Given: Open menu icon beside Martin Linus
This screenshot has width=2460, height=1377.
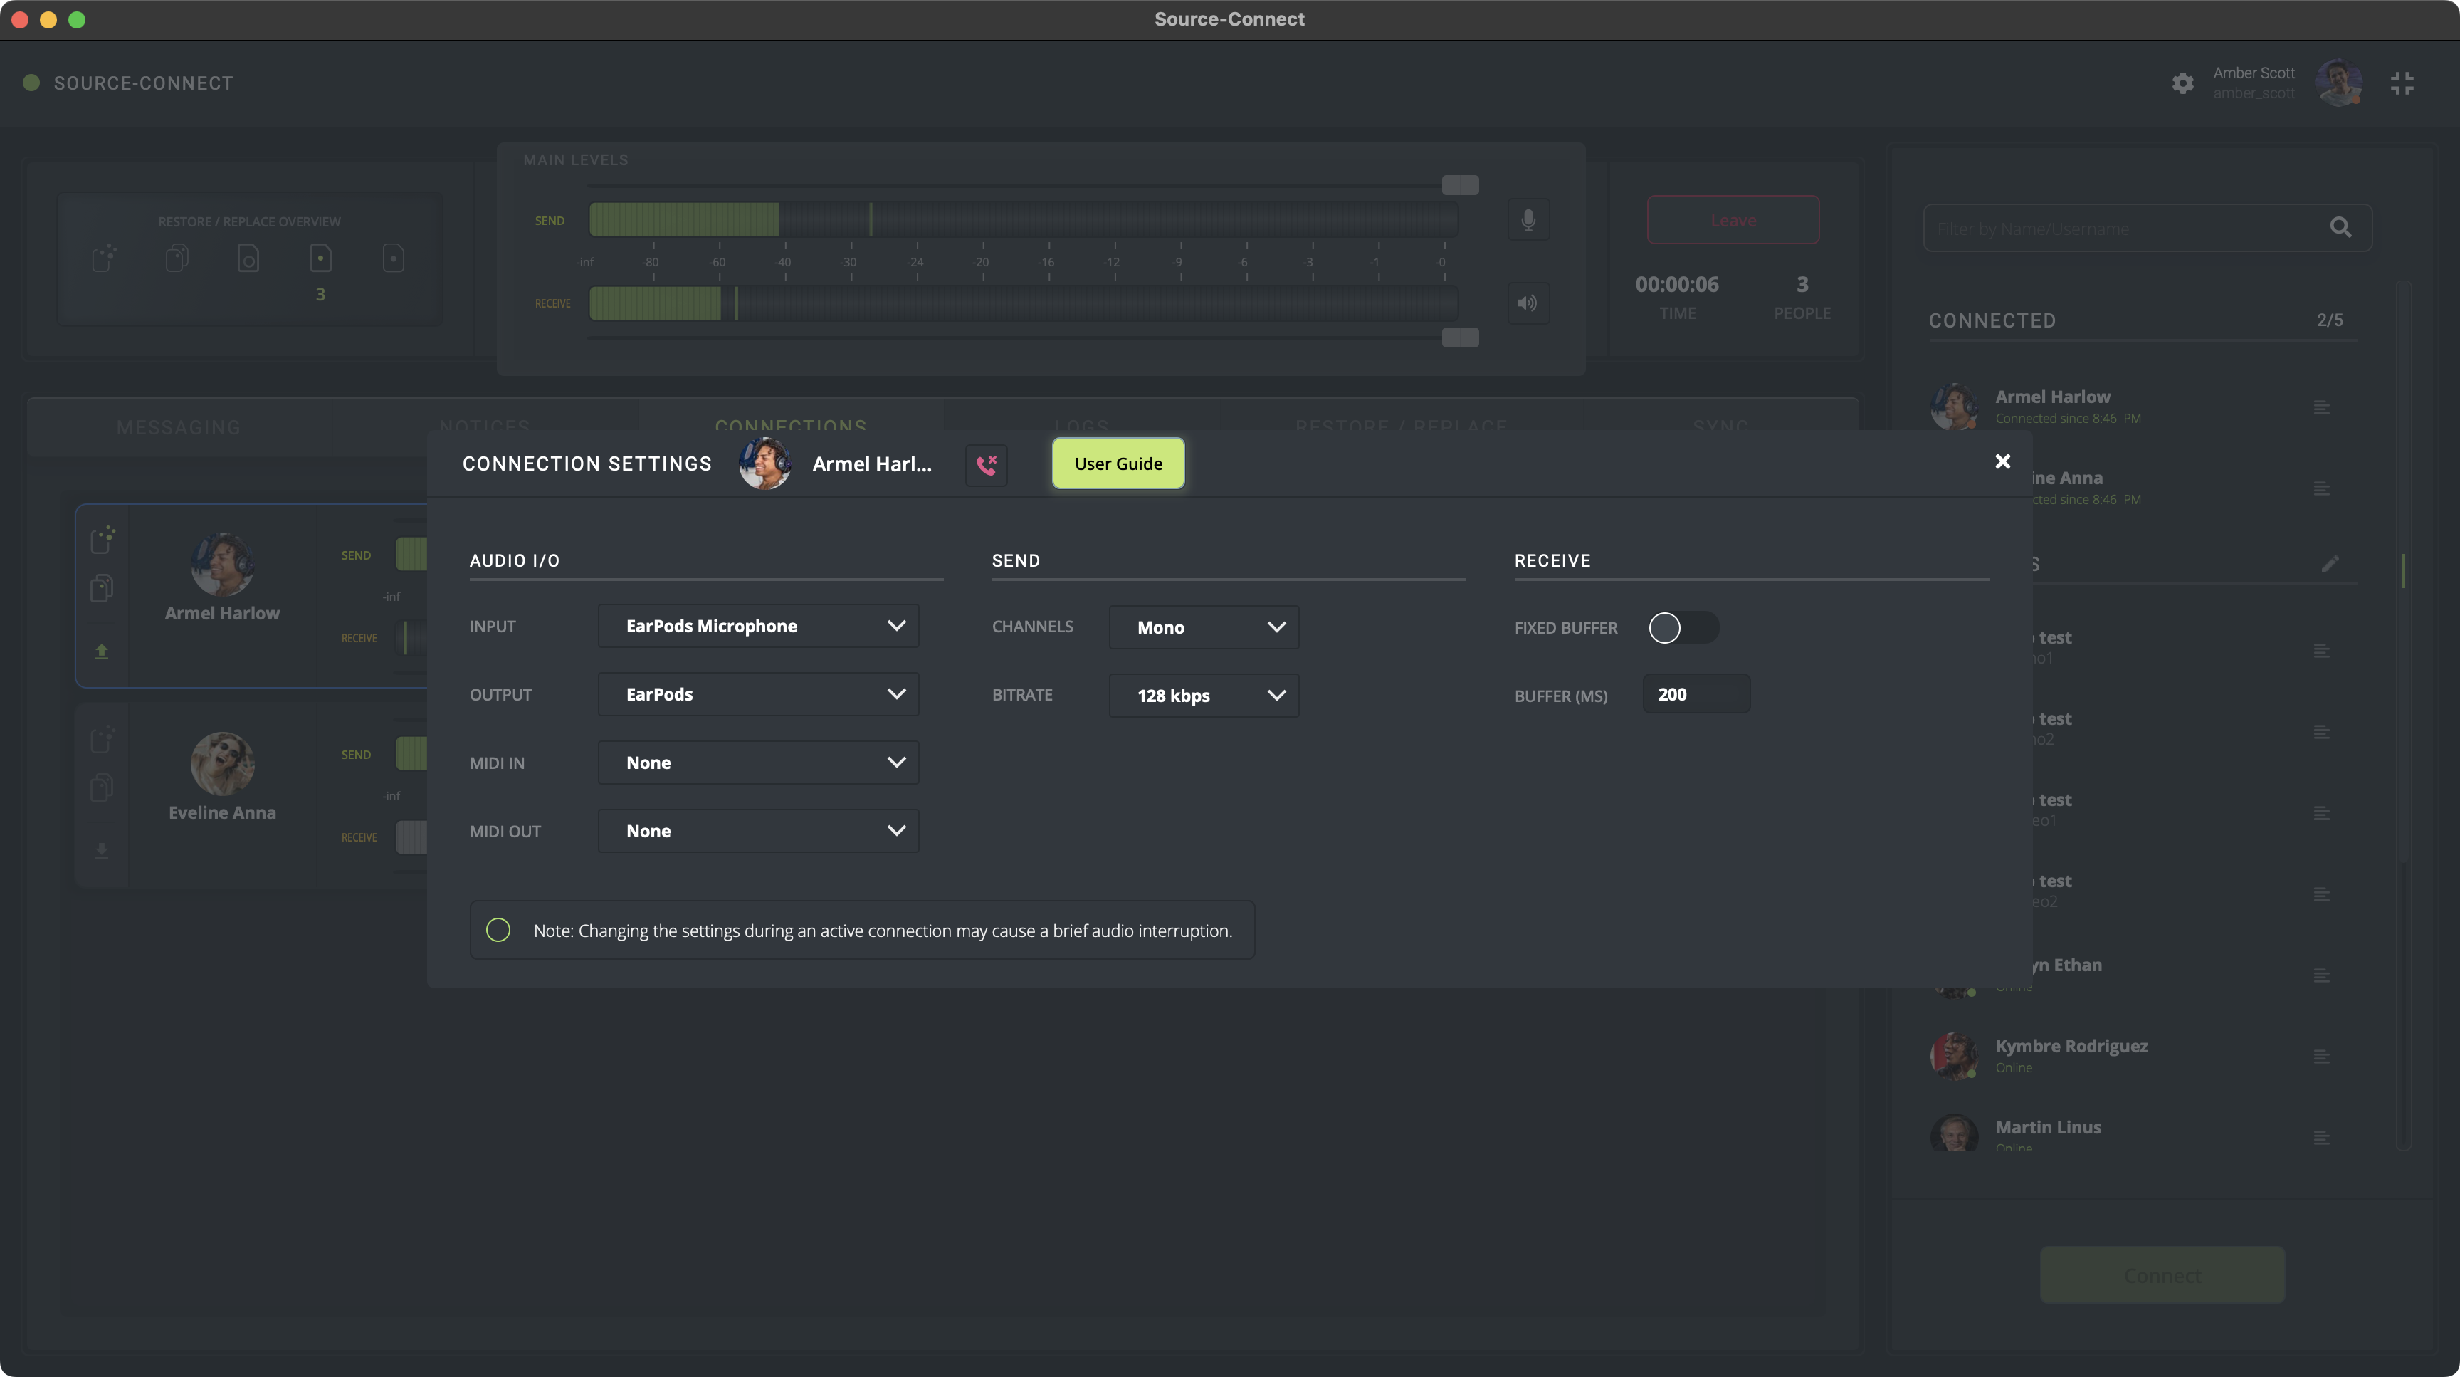Looking at the screenshot, I should coord(2321,1137).
